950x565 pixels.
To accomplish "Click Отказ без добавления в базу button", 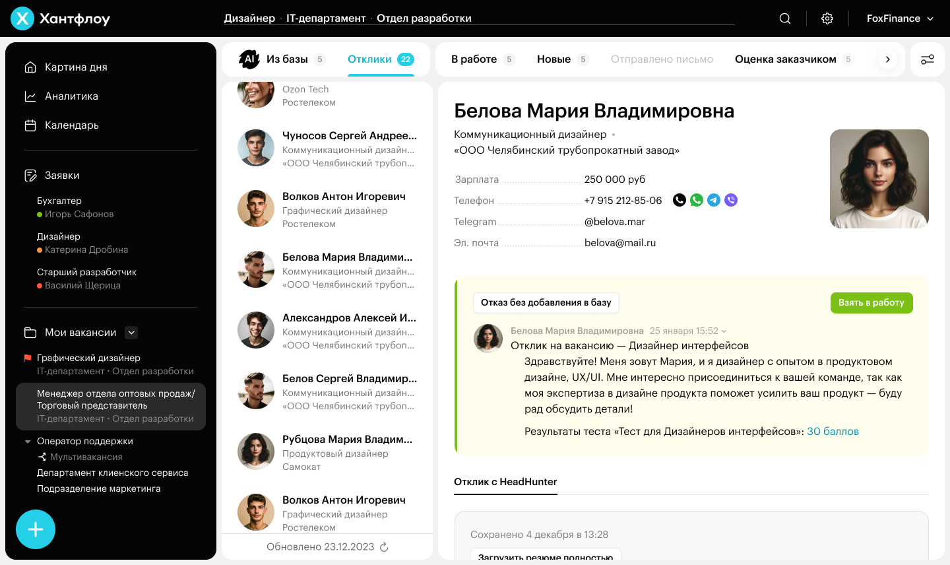I will pyautogui.click(x=546, y=302).
